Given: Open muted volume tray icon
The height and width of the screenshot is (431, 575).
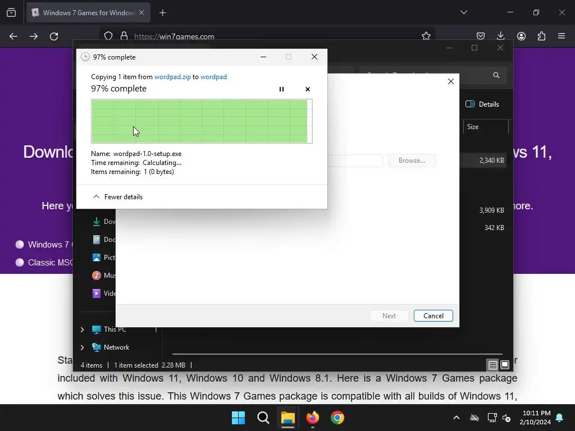Looking at the screenshot, I should [506, 418].
